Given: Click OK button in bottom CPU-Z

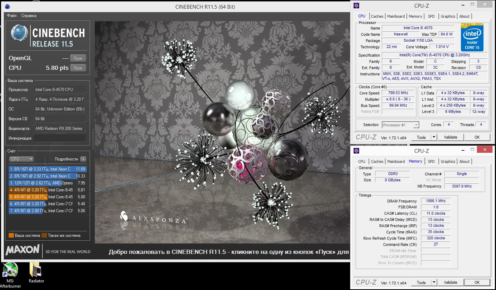Looking at the screenshot, I should pos(477,282).
